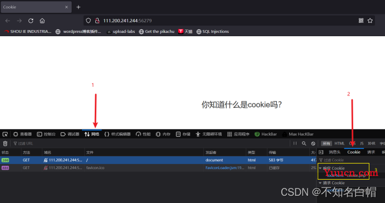Image resolution: width=385 pixels, height=203 pixels.
Task: Reload the page with the refresh icon
Action: coord(31,21)
